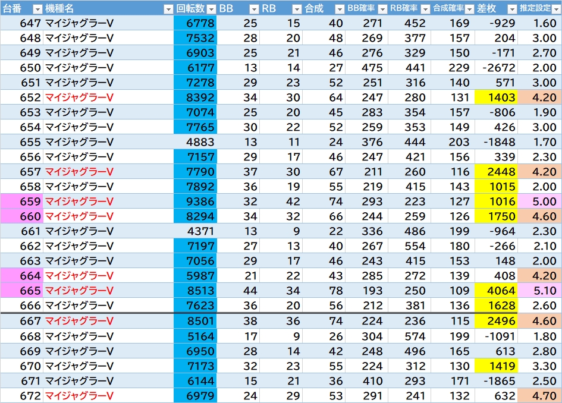
Task: Select pink machine number cell 665
Action: tap(22, 291)
